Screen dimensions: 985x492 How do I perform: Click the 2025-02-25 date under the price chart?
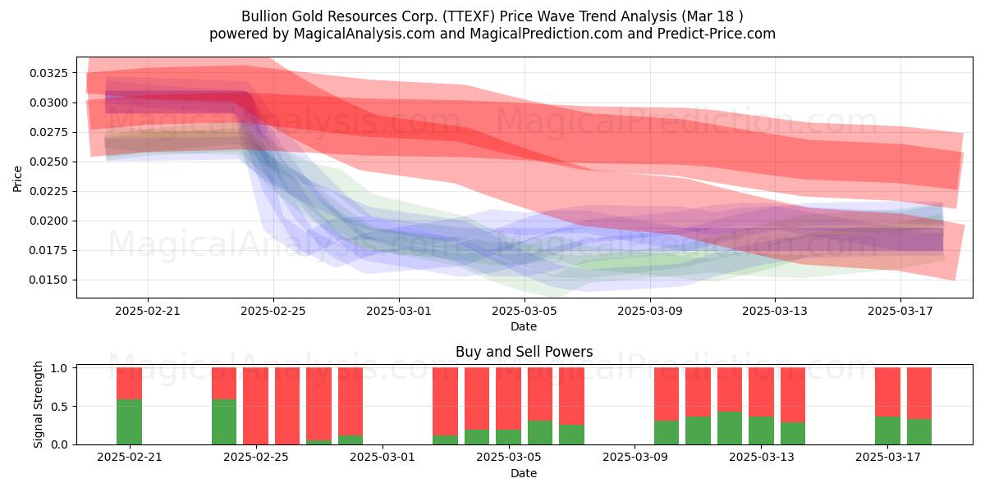[x=273, y=311]
